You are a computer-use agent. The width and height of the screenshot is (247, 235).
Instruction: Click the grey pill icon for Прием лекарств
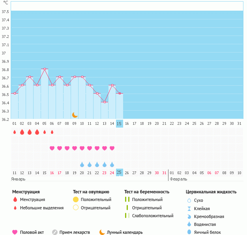tap(55, 232)
